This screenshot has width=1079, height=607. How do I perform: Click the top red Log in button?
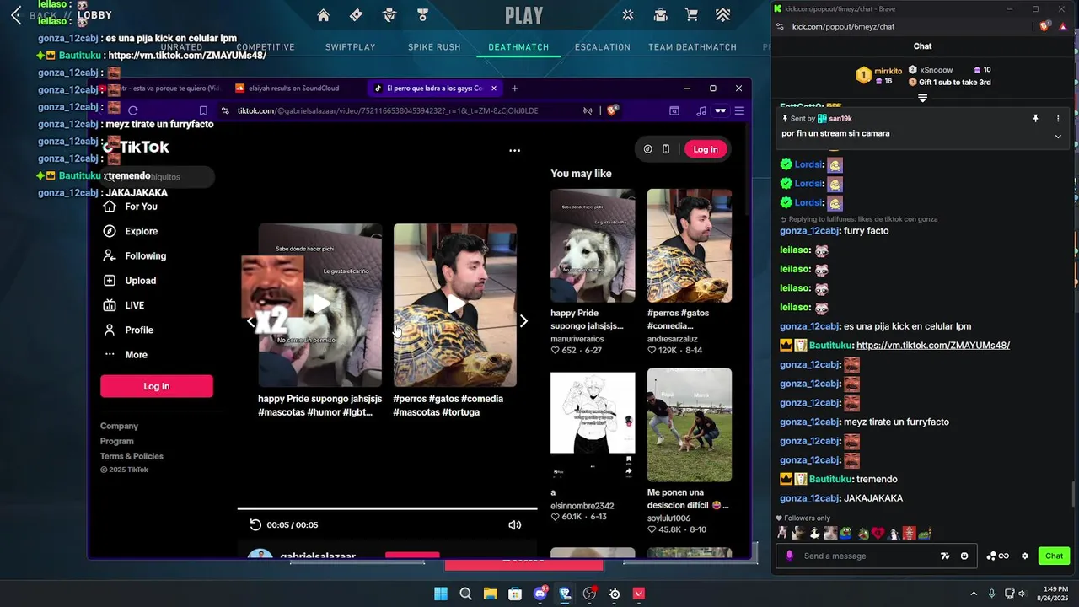(706, 149)
